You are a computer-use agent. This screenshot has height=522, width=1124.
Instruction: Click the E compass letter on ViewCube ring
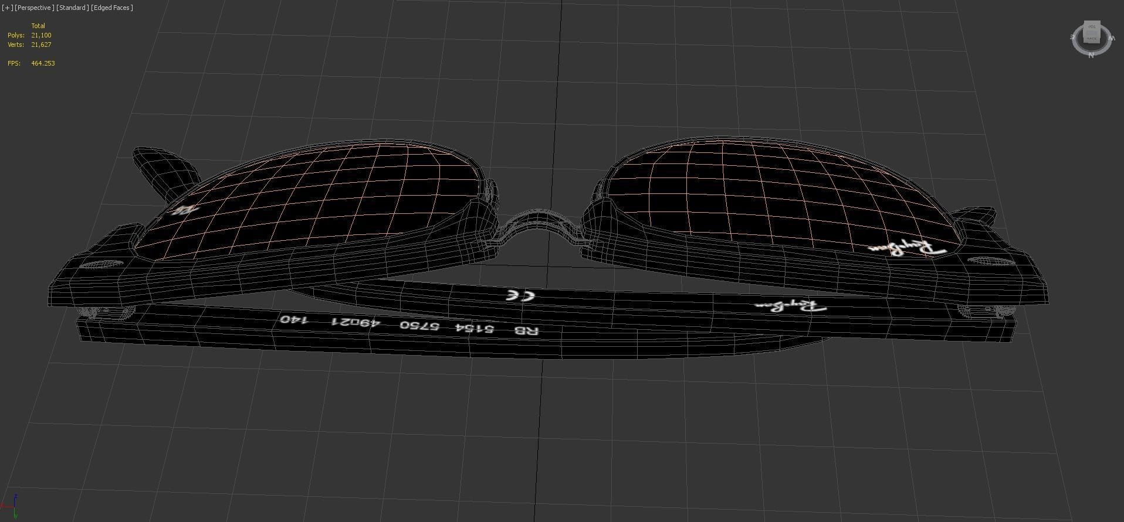1073,37
